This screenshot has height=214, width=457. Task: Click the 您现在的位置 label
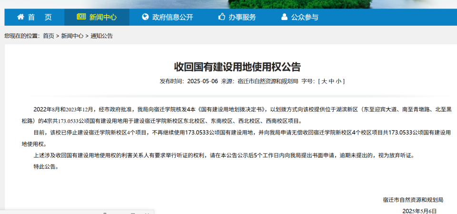22,36
